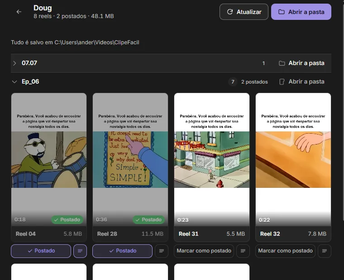Click the 5.8 MB size label
The image size is (344, 280).
[x=72, y=234]
